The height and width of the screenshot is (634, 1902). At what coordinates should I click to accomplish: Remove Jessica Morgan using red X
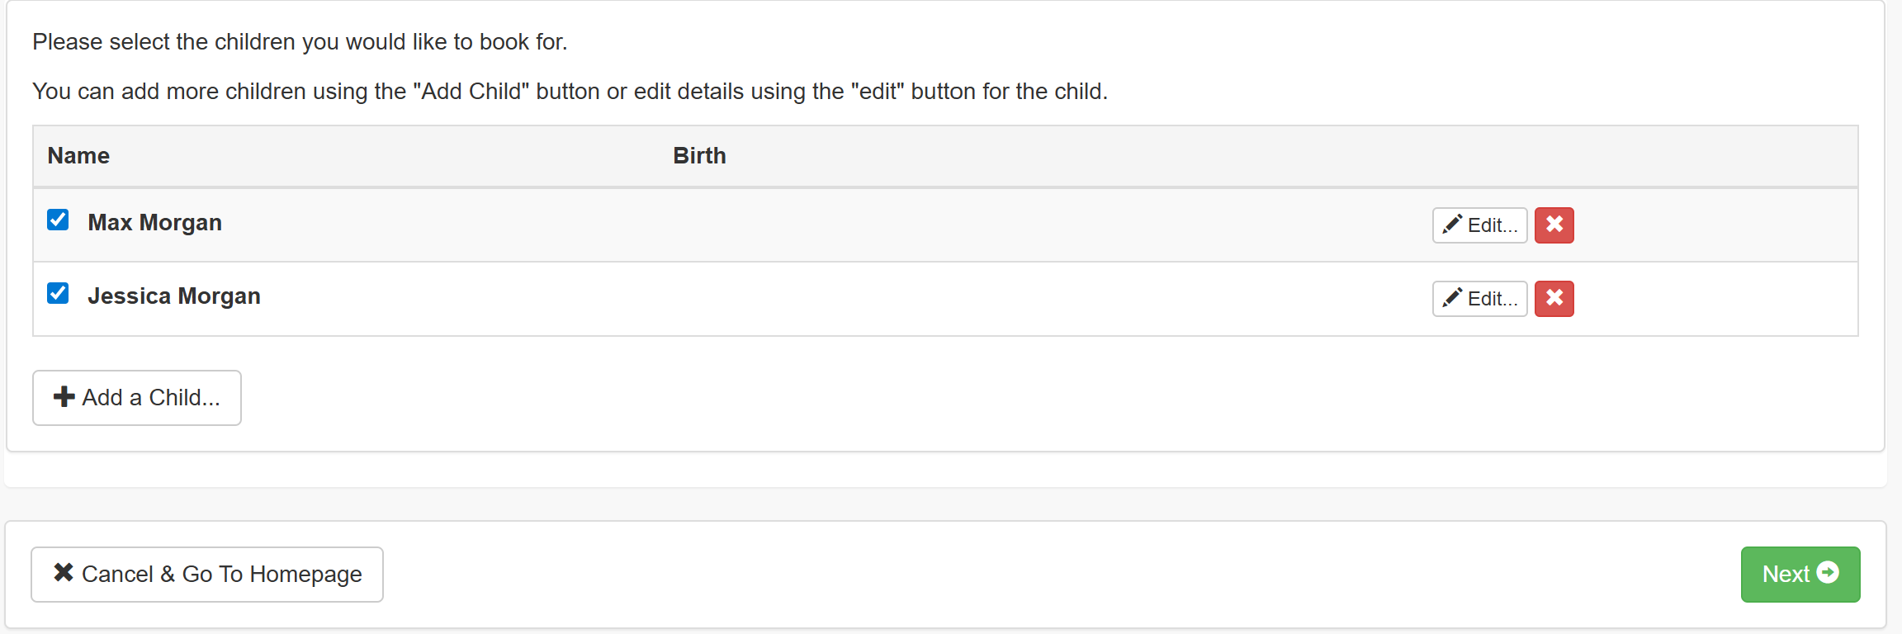point(1554,299)
